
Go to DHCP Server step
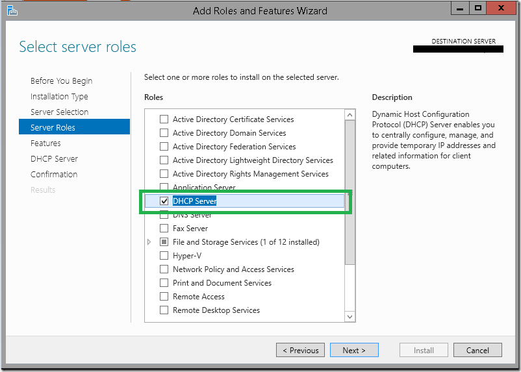pos(54,159)
